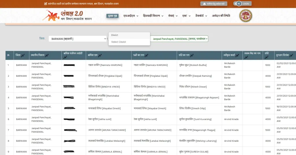
Task: Click the edit icon in the top orange bar
Action: pyautogui.click(x=45, y=3)
